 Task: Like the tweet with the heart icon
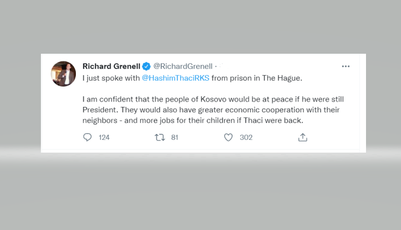click(x=228, y=138)
